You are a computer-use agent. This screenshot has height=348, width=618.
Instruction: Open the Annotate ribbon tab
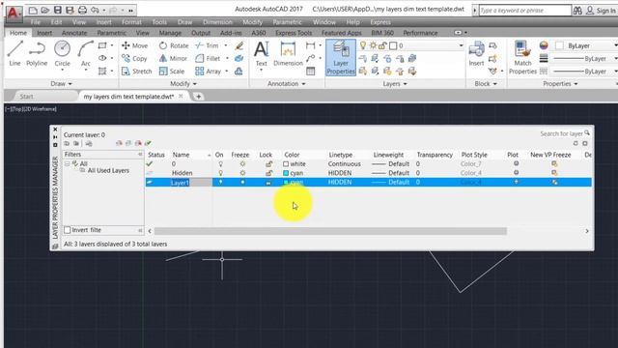[74, 33]
